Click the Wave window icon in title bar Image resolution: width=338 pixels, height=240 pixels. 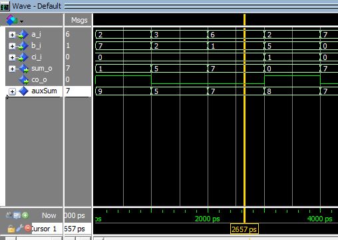point(5,6)
